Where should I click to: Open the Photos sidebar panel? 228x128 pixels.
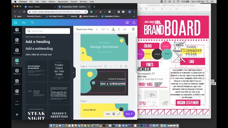point(17,41)
